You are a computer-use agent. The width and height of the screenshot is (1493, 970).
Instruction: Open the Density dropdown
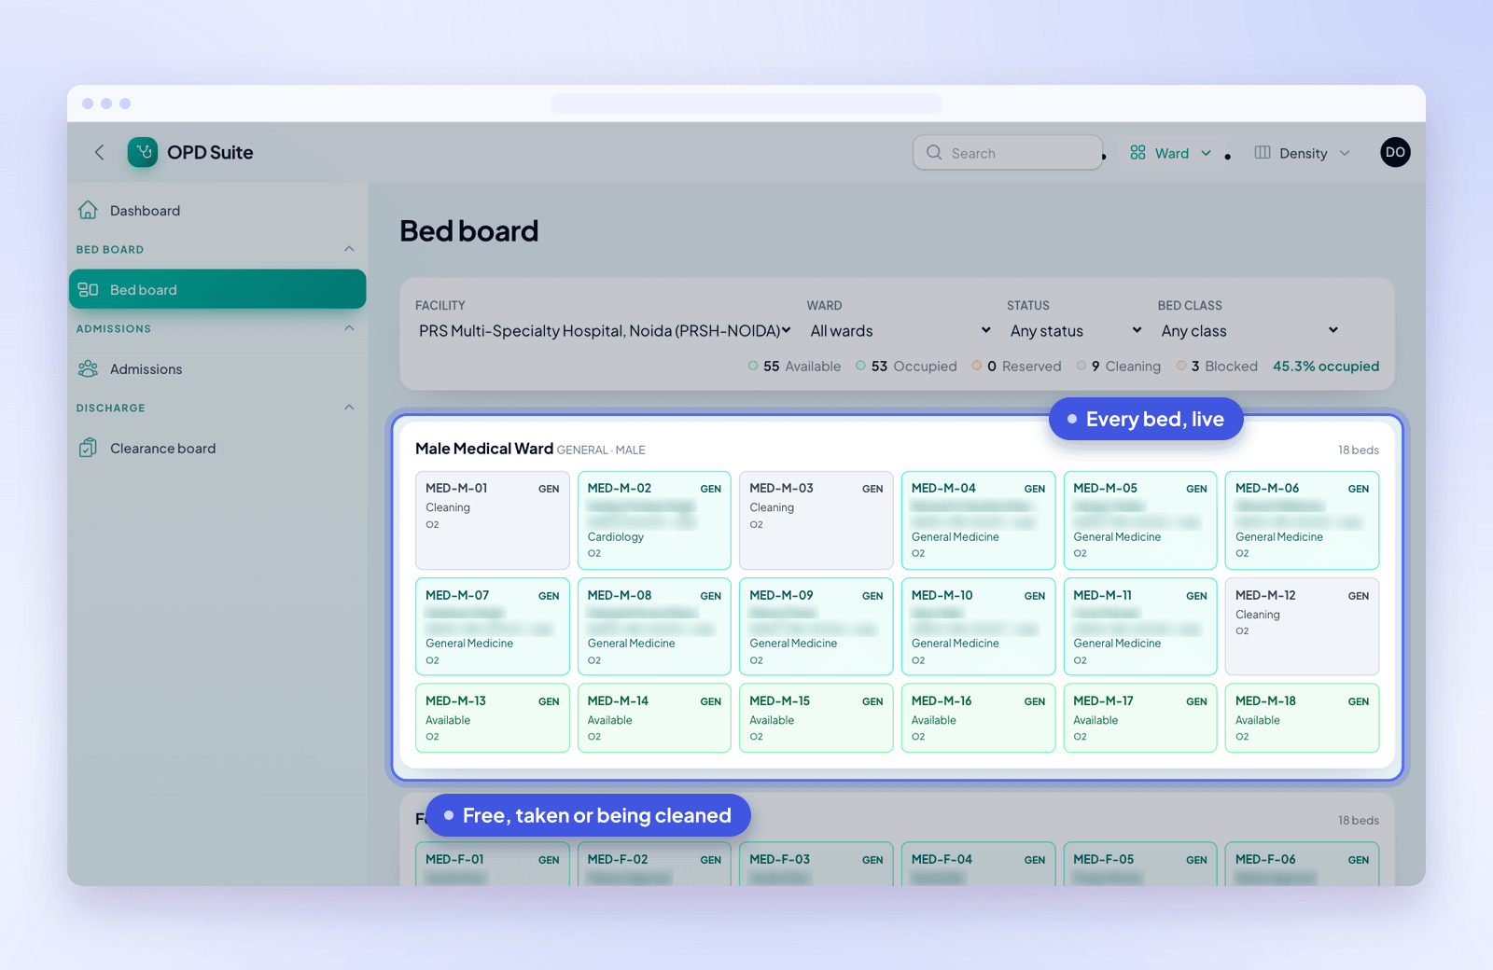click(x=1302, y=153)
